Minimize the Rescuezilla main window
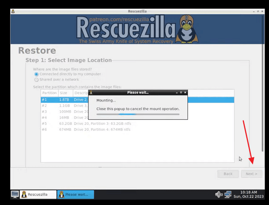 tap(254, 11)
